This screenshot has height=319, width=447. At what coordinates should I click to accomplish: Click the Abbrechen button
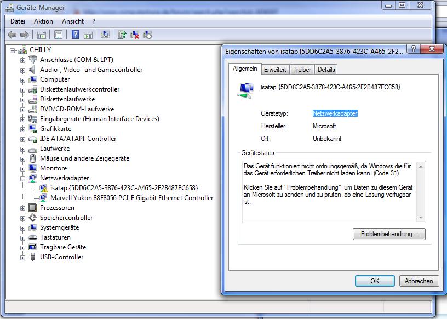tap(419, 281)
